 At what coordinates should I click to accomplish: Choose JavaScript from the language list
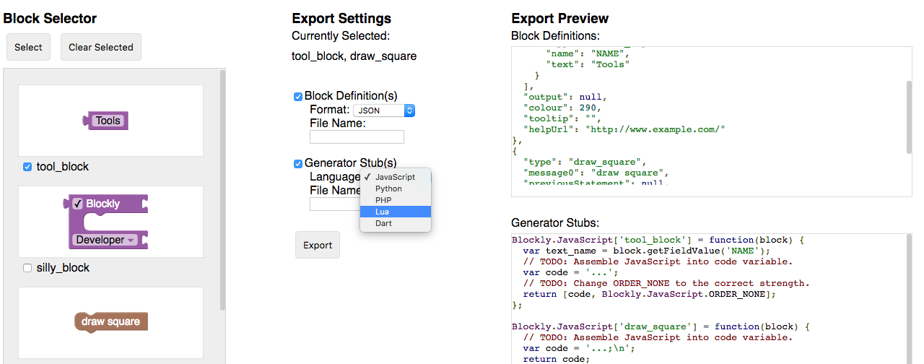(395, 177)
